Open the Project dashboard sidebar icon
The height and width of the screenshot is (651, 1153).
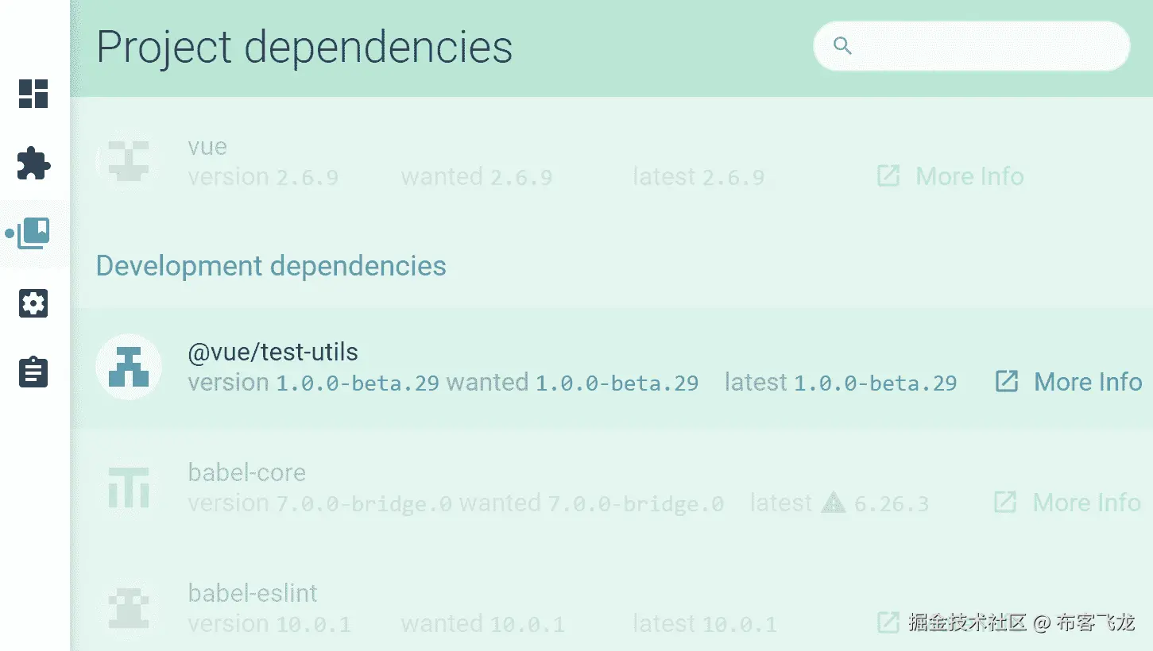pyautogui.click(x=33, y=94)
